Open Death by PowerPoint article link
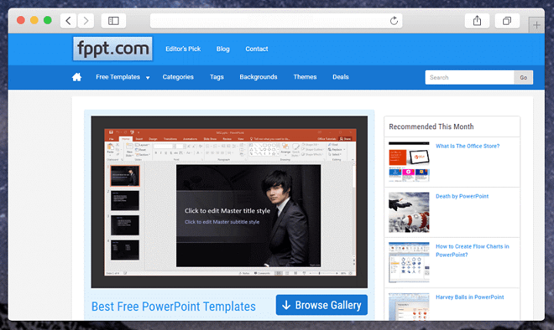This screenshot has width=554, height=330. tap(462, 196)
